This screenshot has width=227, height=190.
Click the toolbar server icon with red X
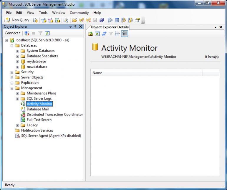click(x=88, y=20)
